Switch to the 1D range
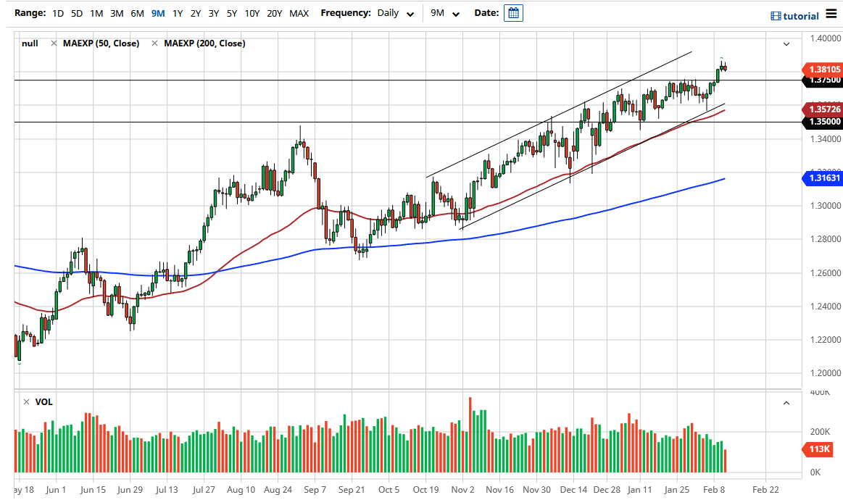843x500 pixels. 57,13
